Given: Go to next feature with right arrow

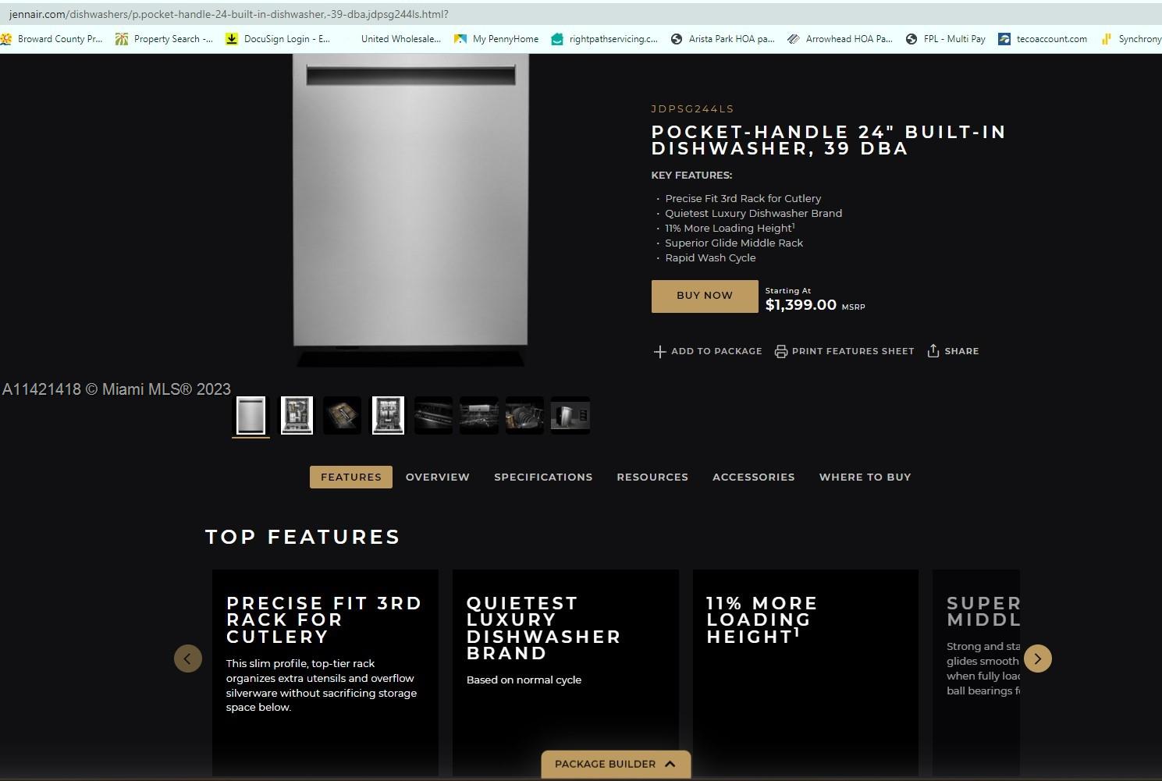Looking at the screenshot, I should (x=1037, y=659).
